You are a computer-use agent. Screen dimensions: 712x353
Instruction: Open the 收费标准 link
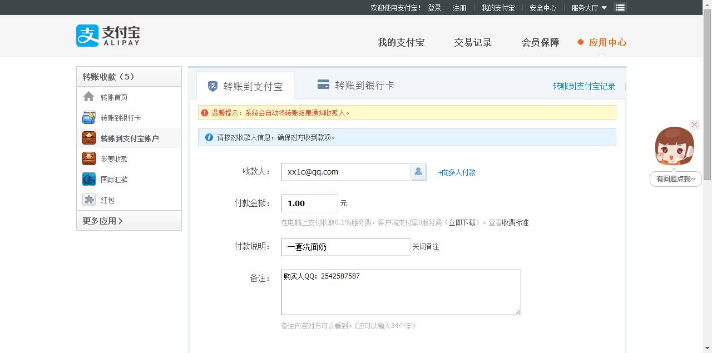(515, 222)
